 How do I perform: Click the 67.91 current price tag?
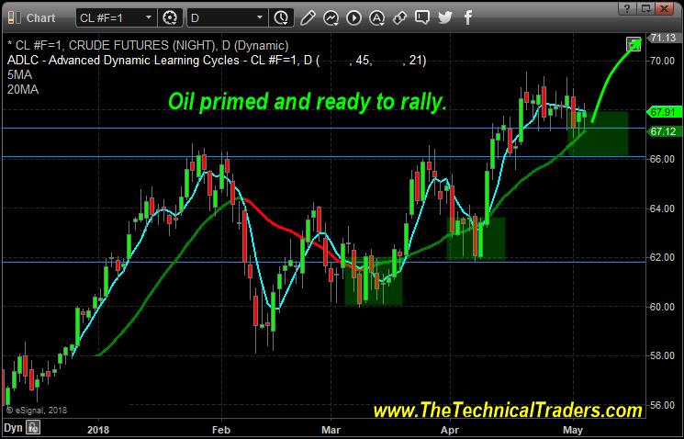(664, 112)
